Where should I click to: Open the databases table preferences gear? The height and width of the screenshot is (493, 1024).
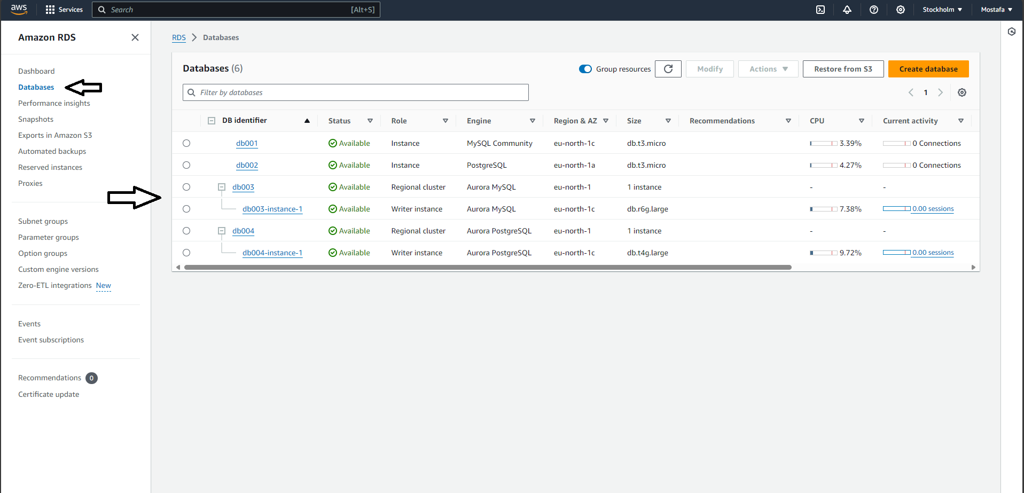pos(962,92)
